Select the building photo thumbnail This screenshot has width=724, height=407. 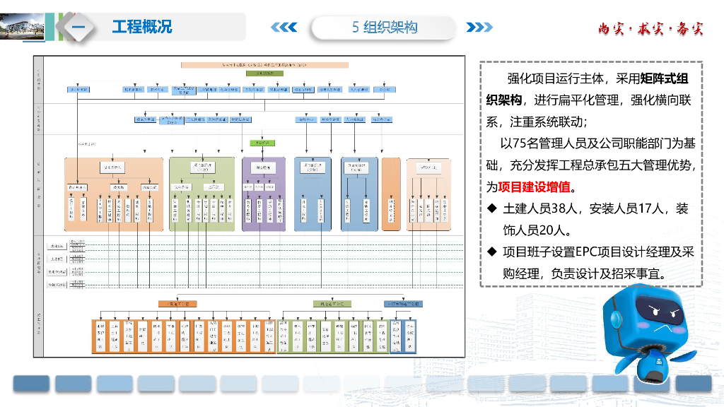[23, 27]
